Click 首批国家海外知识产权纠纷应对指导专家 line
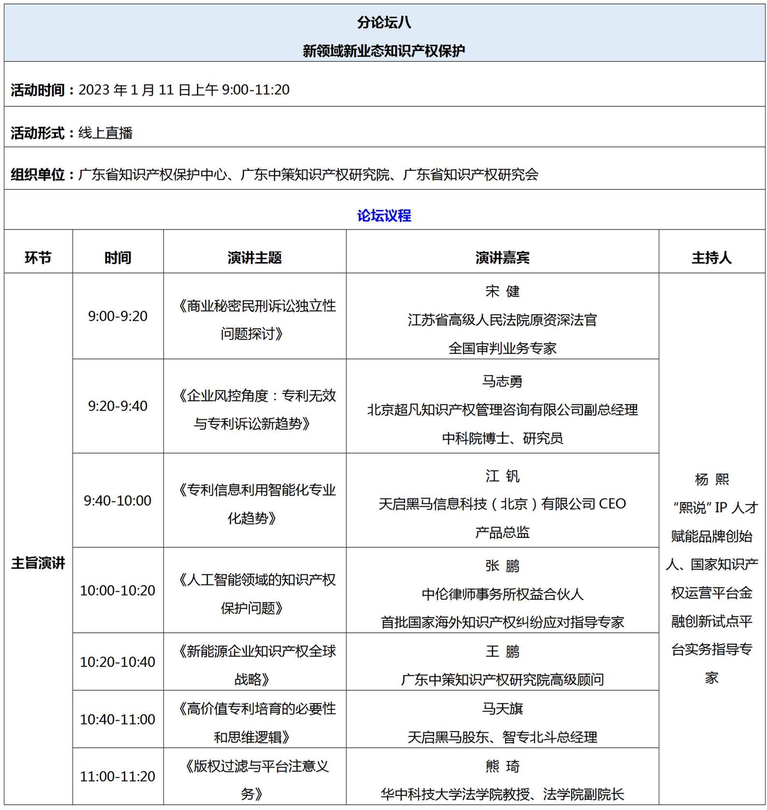Image resolution: width=767 pixels, height=810 pixels. coord(502,622)
